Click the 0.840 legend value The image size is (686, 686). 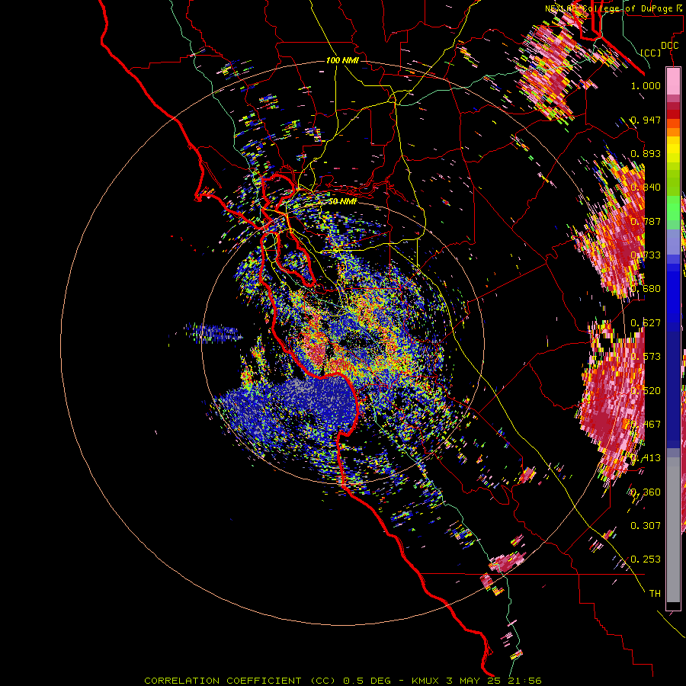(646, 188)
